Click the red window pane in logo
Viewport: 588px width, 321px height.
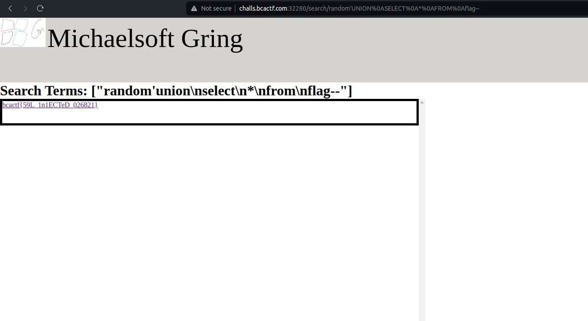tap(8, 25)
